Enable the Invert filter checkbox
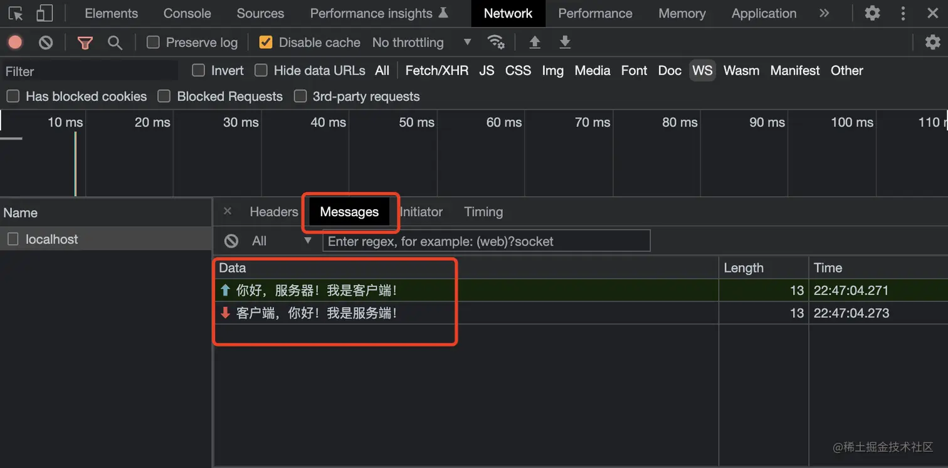The height and width of the screenshot is (468, 948). (x=198, y=70)
